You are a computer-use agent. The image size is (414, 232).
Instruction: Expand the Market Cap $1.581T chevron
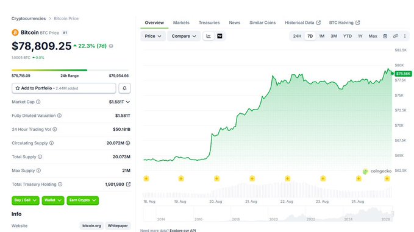tap(128, 102)
